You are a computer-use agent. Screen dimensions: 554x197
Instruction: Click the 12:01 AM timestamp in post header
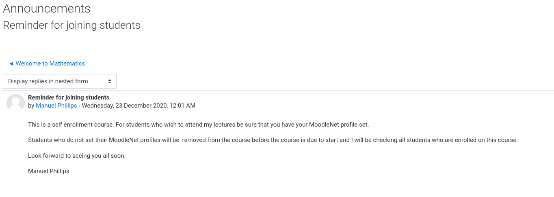pos(182,106)
